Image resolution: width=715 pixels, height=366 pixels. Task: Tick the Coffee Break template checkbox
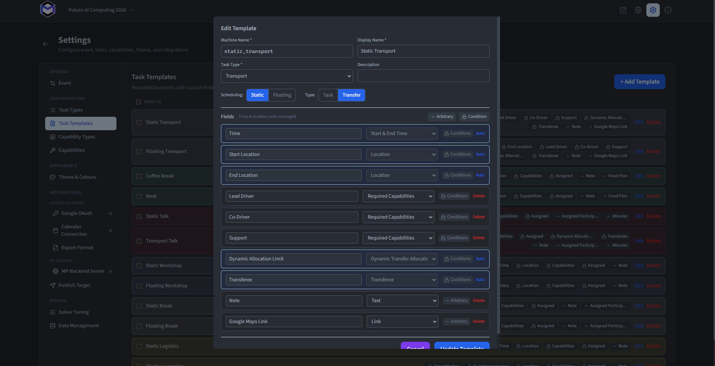pyautogui.click(x=139, y=176)
